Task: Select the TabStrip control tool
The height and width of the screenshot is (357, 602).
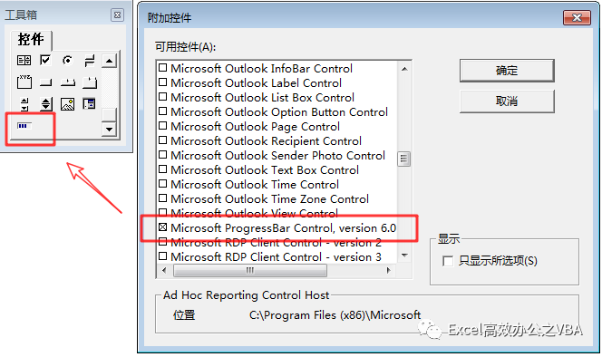Action: click(68, 82)
